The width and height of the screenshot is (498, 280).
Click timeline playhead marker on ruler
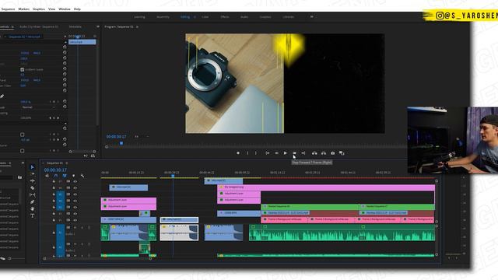click(173, 176)
